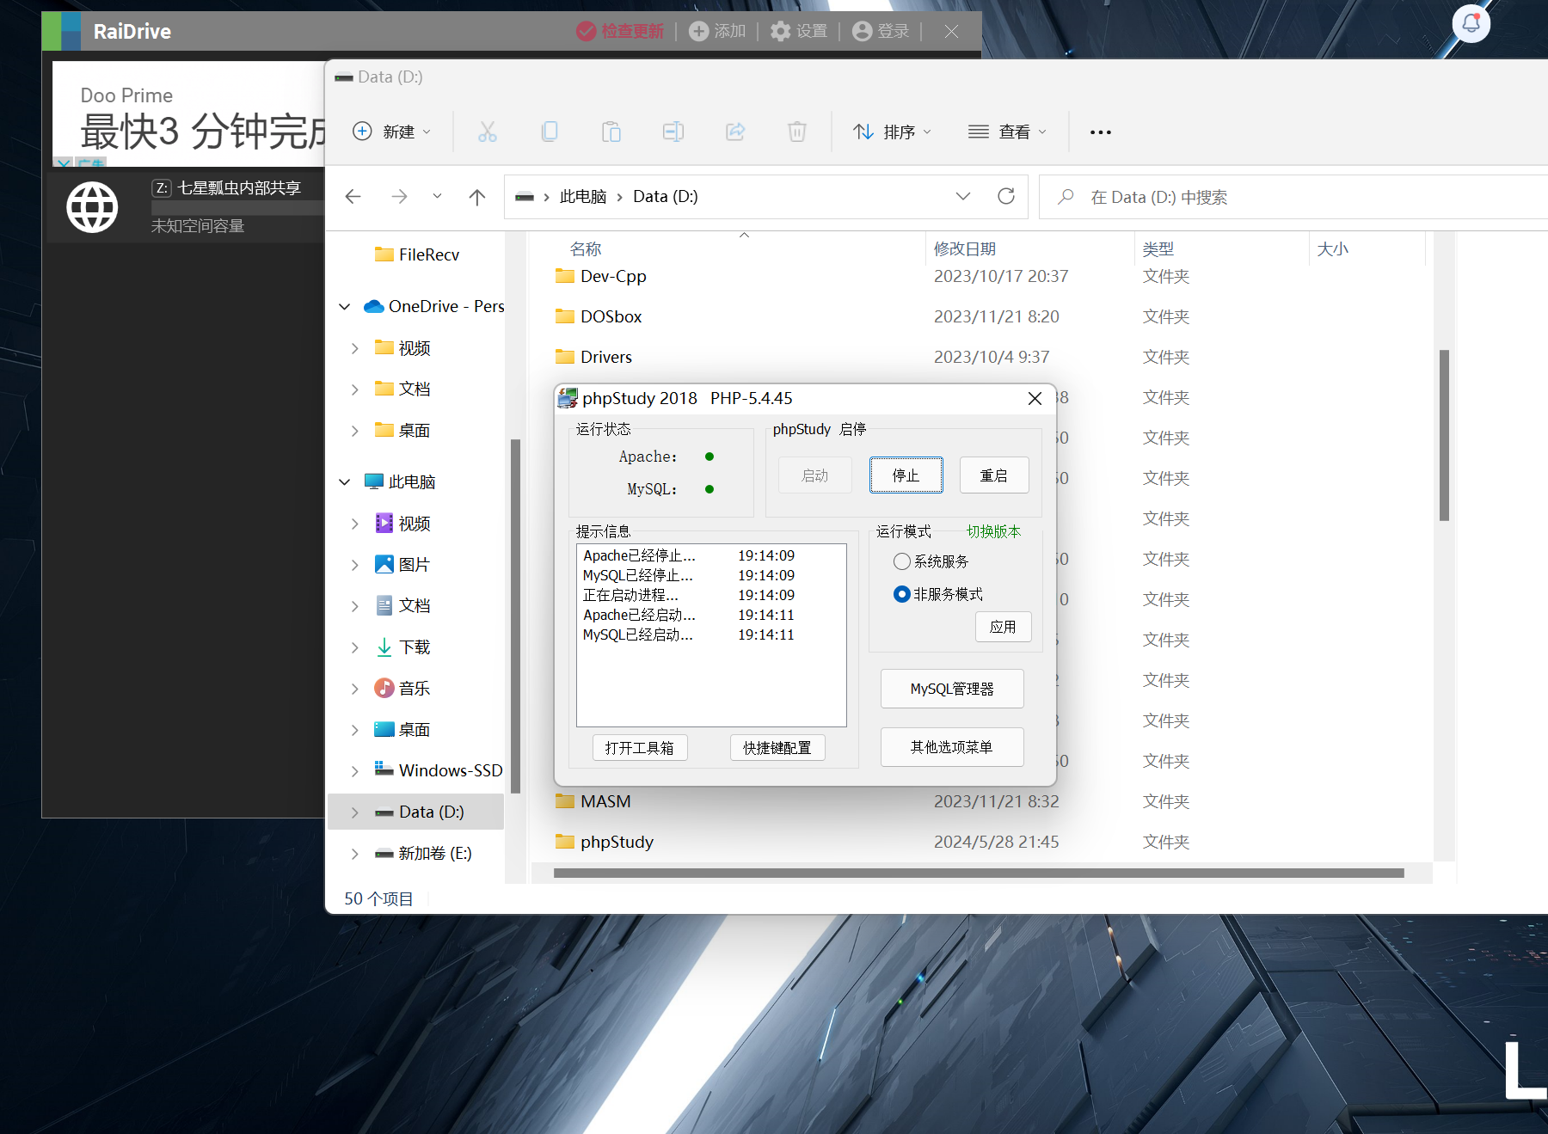Open 设置 in RaiDrive header
The height and width of the screenshot is (1134, 1548).
[799, 31]
